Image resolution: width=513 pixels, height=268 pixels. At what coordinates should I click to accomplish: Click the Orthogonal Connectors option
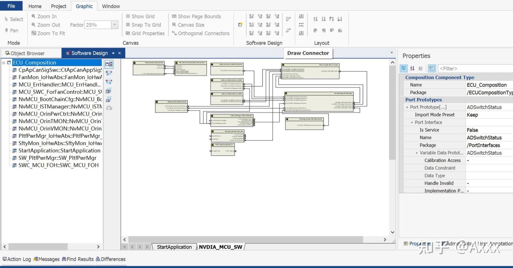click(201, 33)
